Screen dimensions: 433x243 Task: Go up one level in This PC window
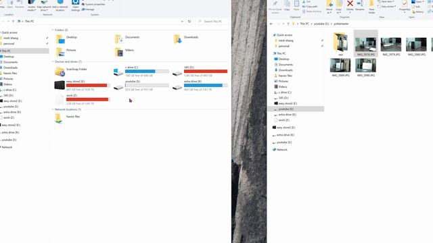(13, 21)
